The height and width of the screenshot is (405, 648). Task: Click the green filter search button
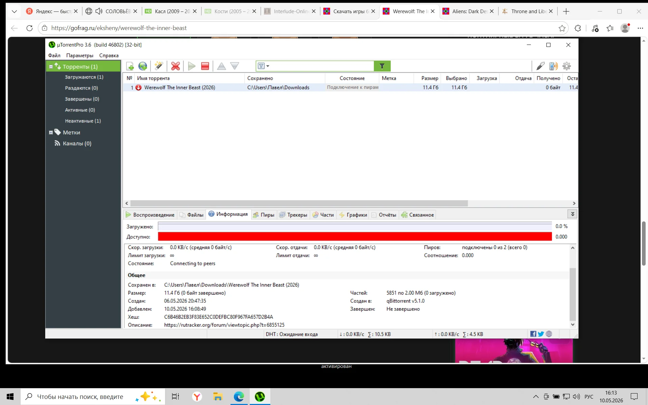click(382, 66)
